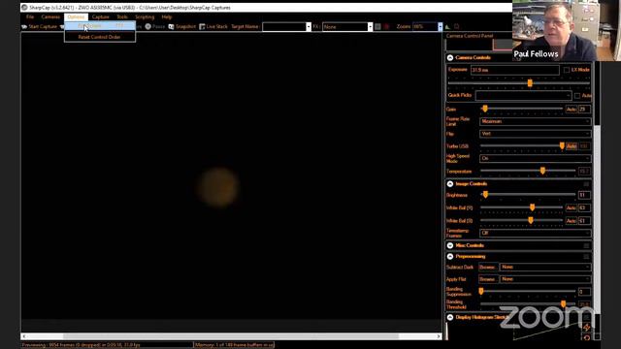The image size is (621, 349).
Task: Click the Banding Suppression slider handle
Action: coord(481,291)
